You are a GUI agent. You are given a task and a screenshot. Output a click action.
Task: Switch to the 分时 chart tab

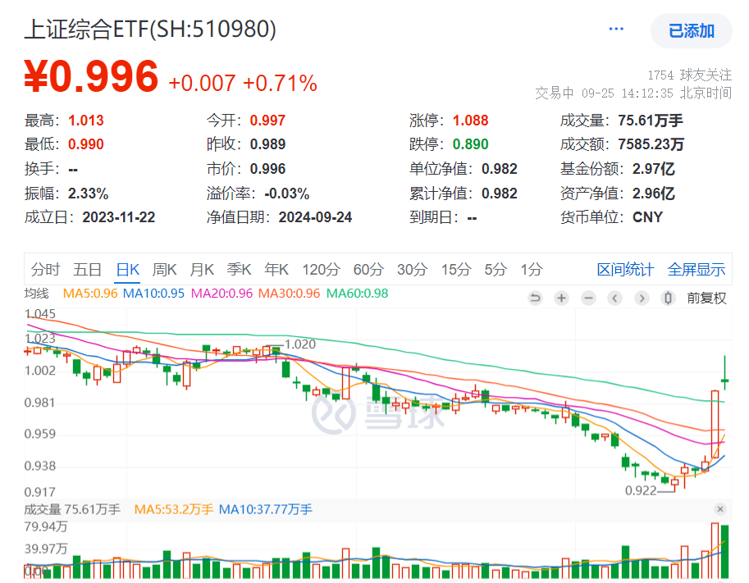point(45,269)
